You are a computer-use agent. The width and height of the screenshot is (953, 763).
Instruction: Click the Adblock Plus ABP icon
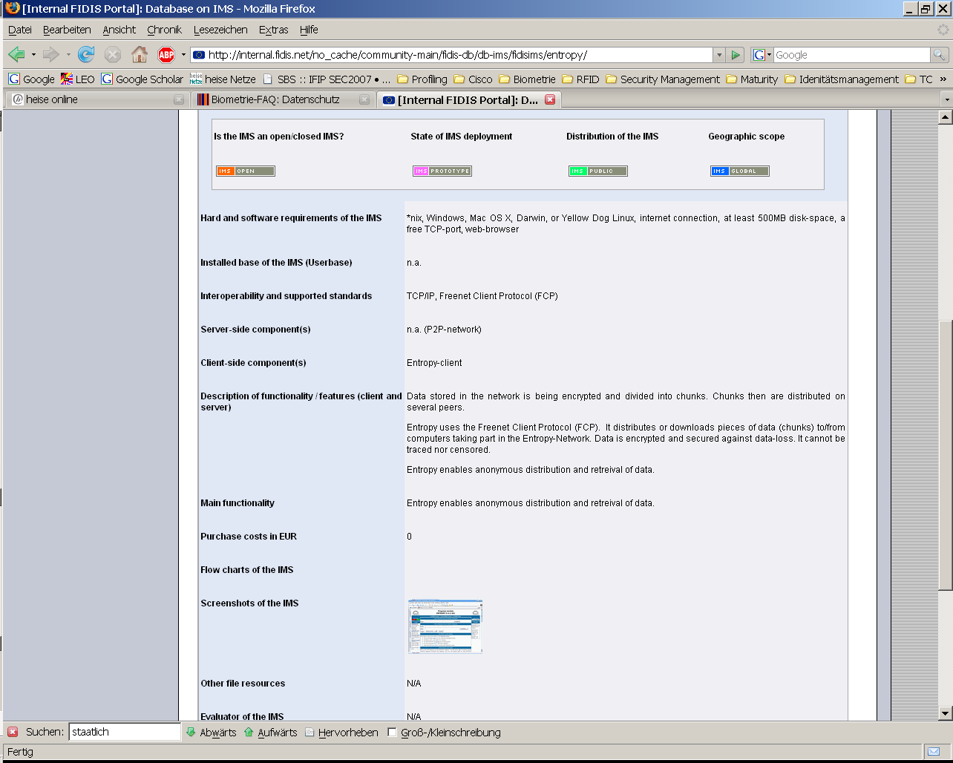click(166, 54)
